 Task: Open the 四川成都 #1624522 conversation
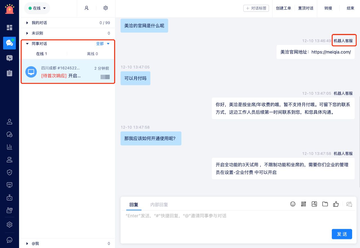tap(68, 72)
